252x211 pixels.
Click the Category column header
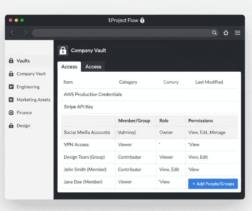click(128, 82)
